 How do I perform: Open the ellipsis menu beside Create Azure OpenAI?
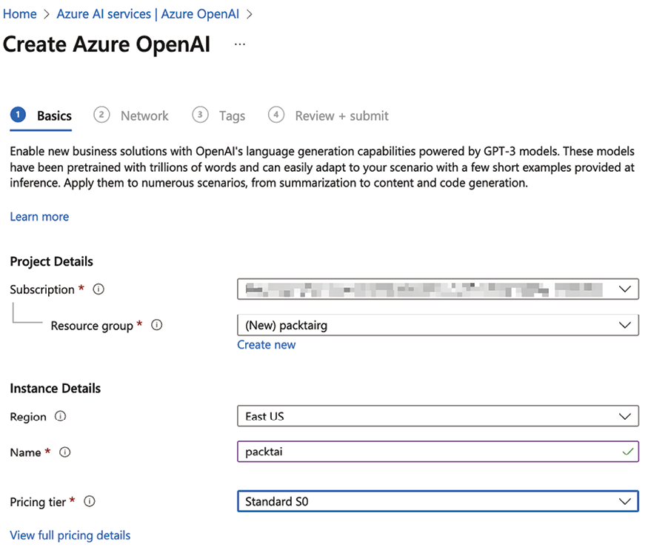point(240,44)
